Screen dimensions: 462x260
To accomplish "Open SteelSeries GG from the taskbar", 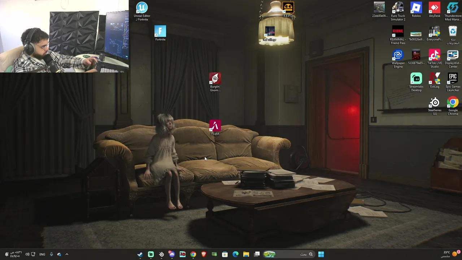I will pos(161,254).
